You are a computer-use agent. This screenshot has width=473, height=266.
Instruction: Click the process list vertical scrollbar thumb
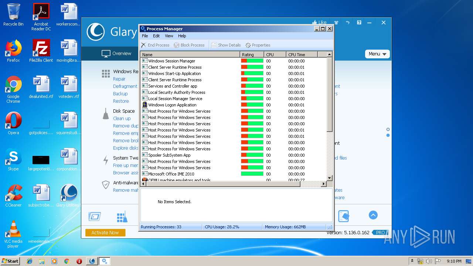coord(330,95)
